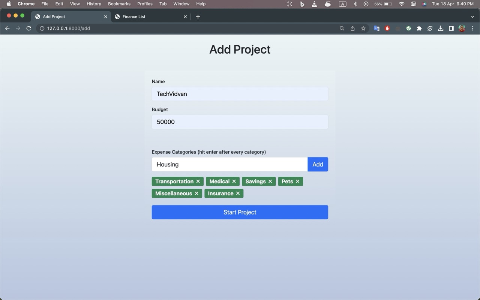Click the share icon in address bar
This screenshot has width=480, height=300.
(352, 28)
